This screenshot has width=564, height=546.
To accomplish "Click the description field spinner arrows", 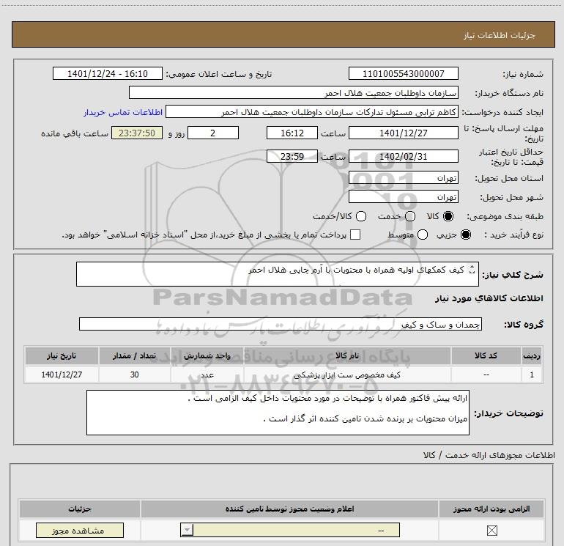I will [x=472, y=270].
